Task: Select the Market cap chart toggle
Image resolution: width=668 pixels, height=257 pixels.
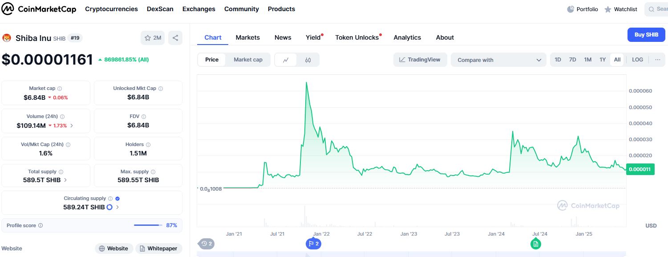Action: [248, 60]
